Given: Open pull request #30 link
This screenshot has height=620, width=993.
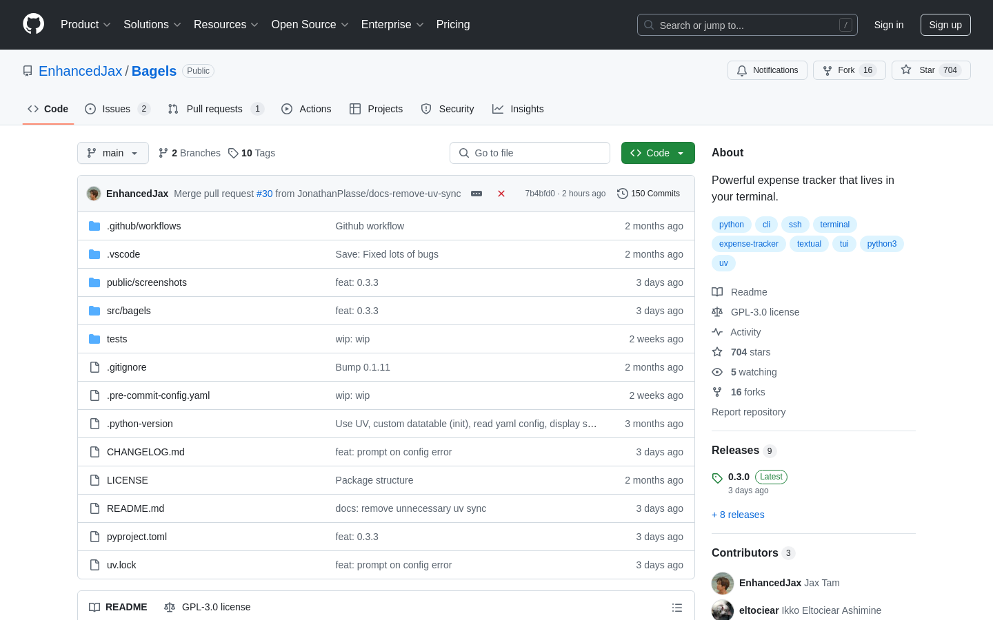Looking at the screenshot, I should tap(265, 194).
